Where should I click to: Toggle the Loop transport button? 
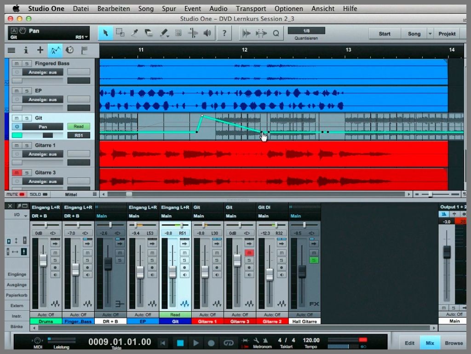(228, 343)
